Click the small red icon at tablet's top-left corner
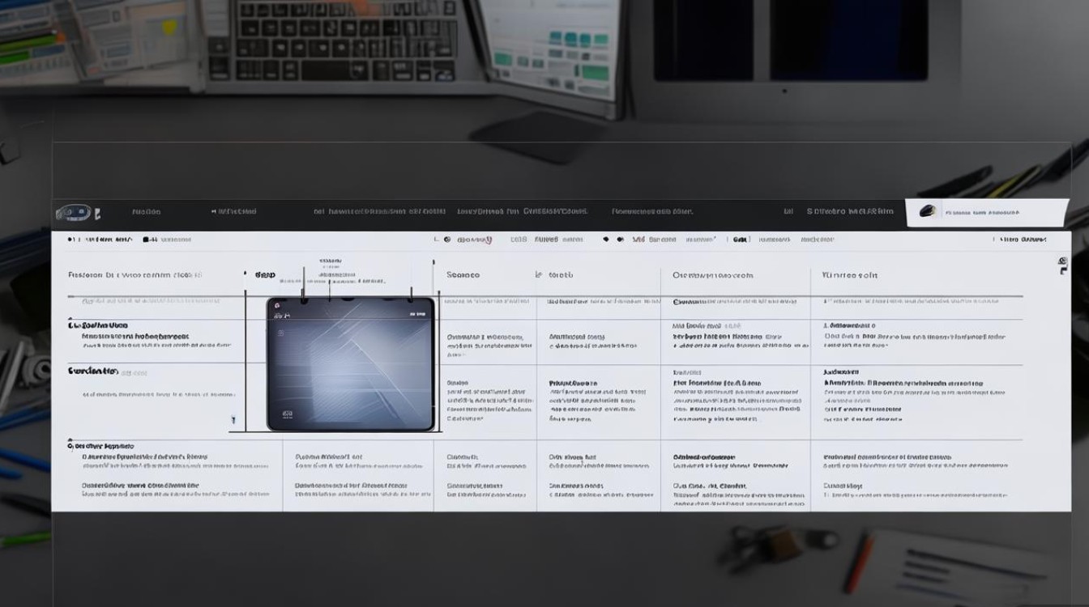 [x=276, y=306]
